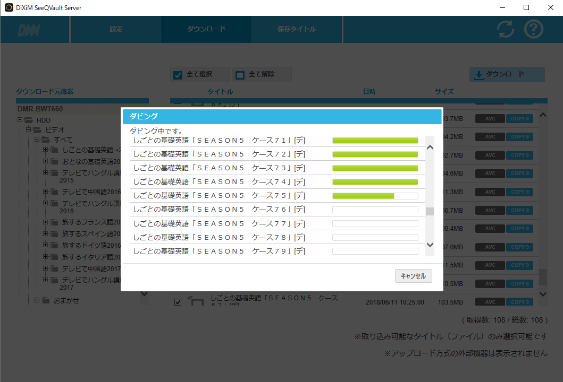563x382 pixels.
Task: Uncheck the checkbox beside the 2018/06/11 recording
Action: pyautogui.click(x=178, y=302)
